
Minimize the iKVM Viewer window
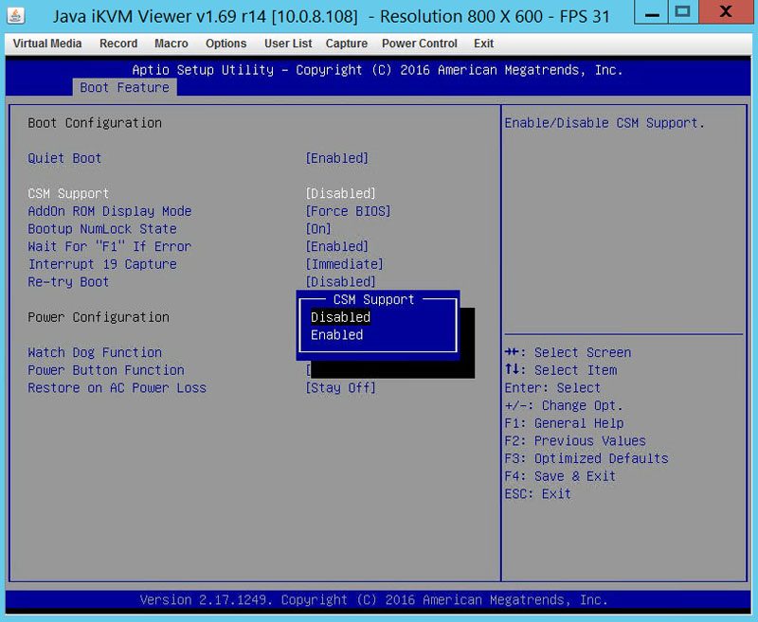(x=652, y=12)
